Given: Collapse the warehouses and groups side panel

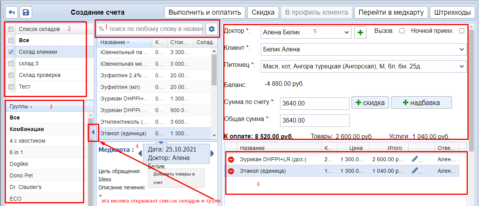Looking at the screenshot, I should 93,133.
